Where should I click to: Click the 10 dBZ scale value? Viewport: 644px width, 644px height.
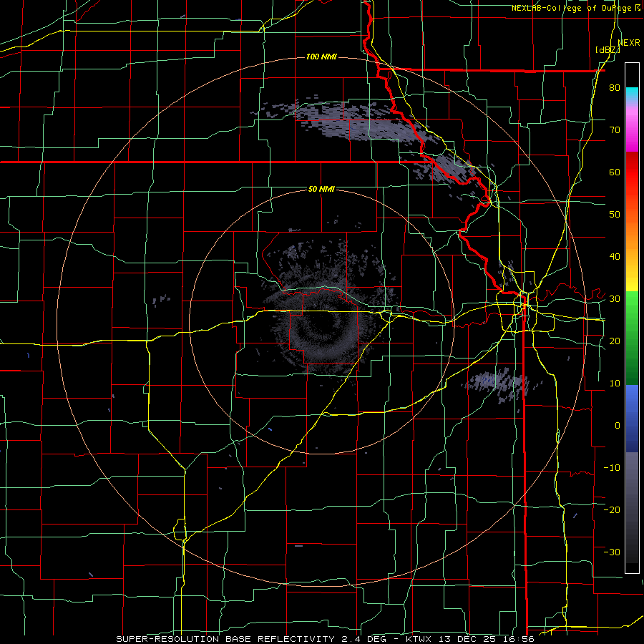[615, 384]
